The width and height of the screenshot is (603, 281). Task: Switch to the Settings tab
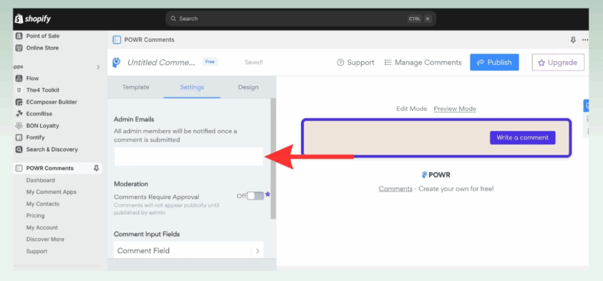192,87
